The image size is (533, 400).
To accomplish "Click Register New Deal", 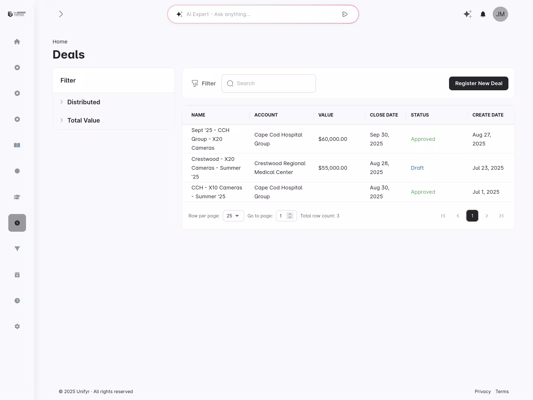I will pos(478,83).
